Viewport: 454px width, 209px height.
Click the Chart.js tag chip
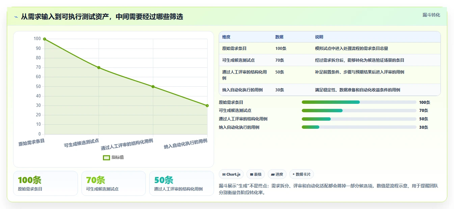pos(231,174)
